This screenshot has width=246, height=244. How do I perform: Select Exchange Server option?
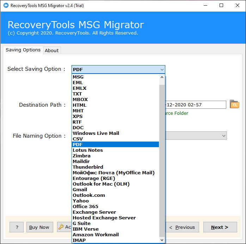pos(116,212)
